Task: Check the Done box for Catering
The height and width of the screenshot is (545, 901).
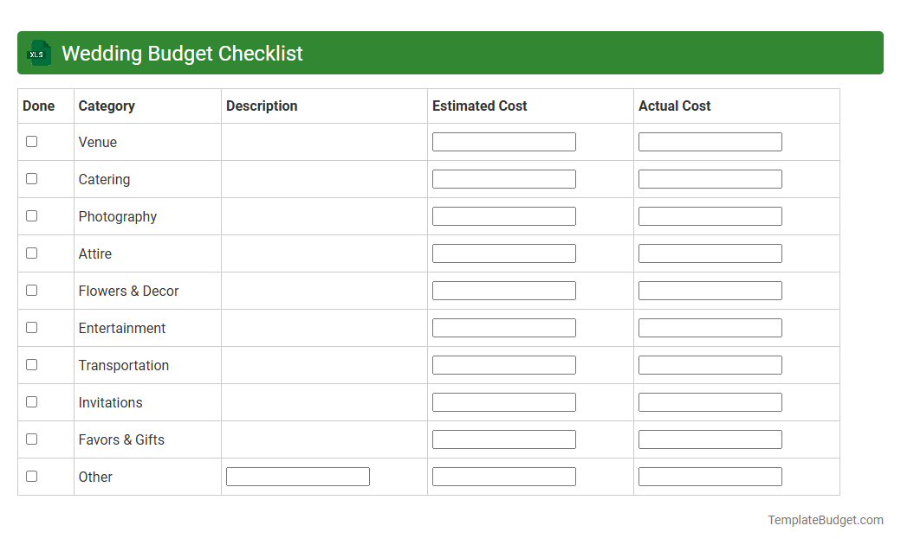Action: click(31, 178)
